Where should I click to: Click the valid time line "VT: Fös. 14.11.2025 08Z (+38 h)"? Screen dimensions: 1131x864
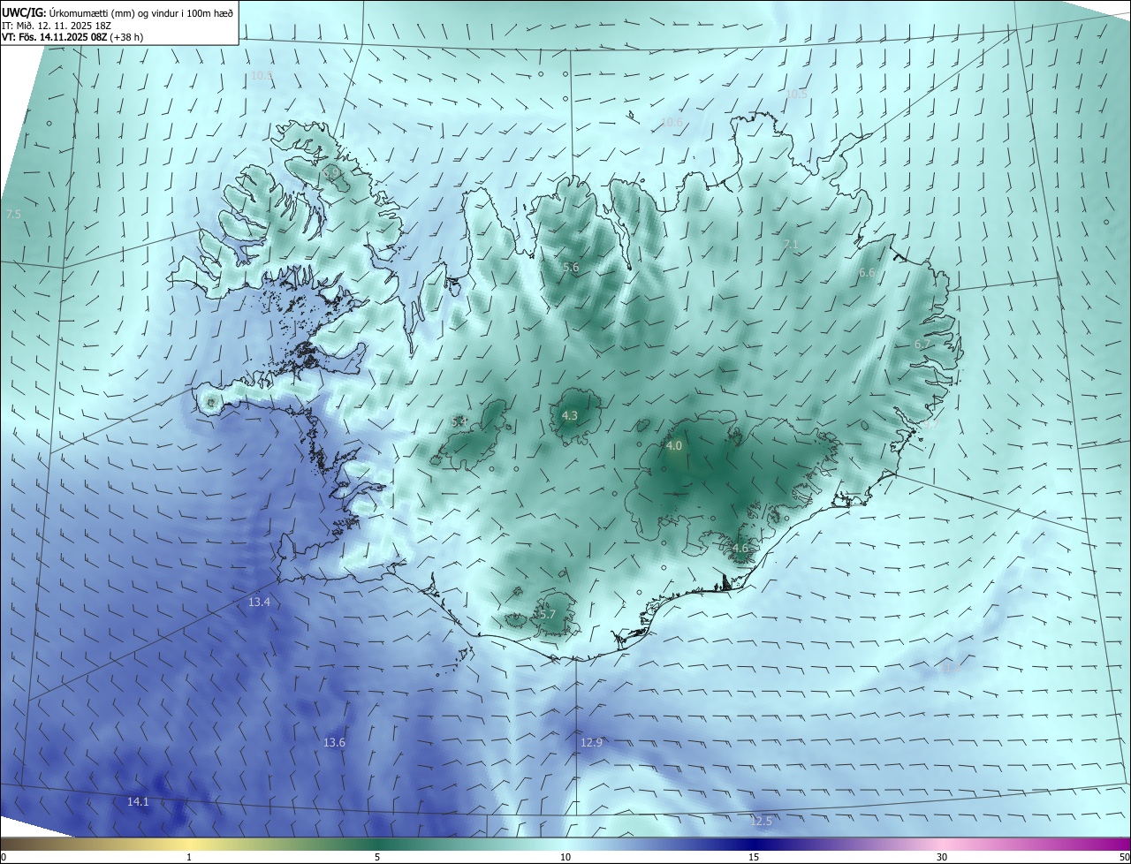(72, 37)
